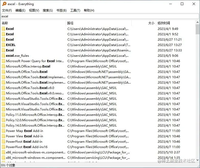
Task: Click folder icon of Power Map Excel Add-in
Action: pos(3,131)
